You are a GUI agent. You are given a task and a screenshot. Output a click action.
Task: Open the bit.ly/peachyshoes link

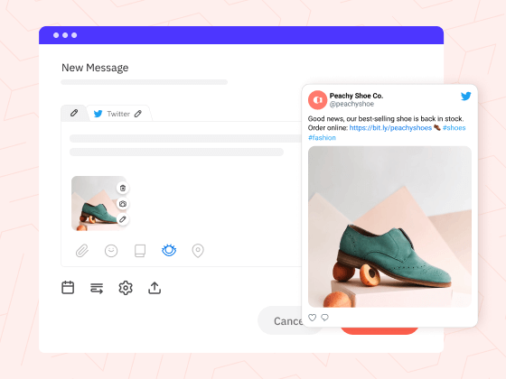[390, 127]
